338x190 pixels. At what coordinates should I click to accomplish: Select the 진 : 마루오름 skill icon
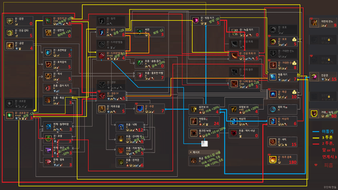101,109
